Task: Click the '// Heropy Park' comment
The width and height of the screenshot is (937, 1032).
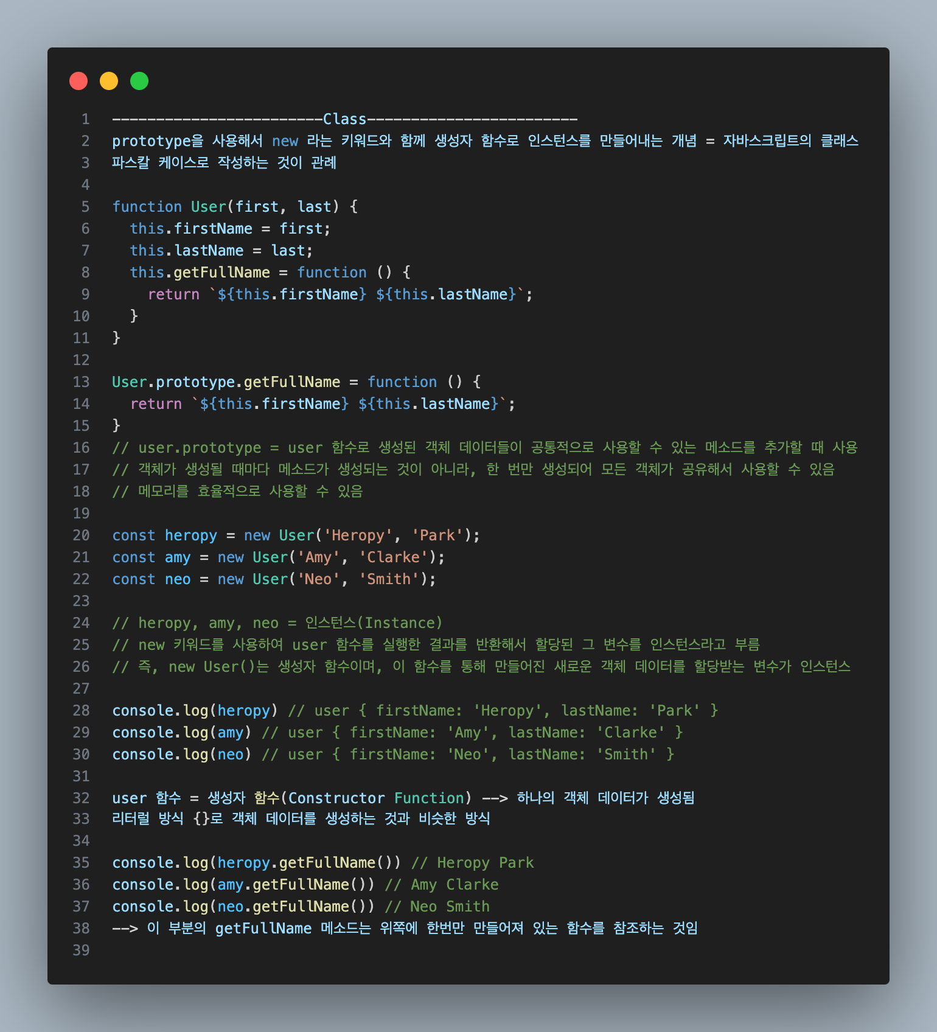Action: click(x=473, y=863)
